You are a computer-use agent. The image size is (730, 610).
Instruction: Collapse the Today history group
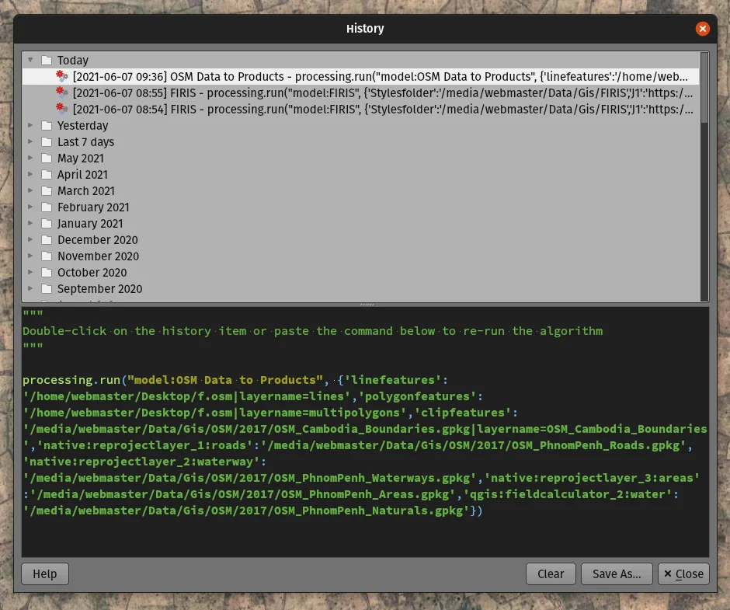coord(30,60)
